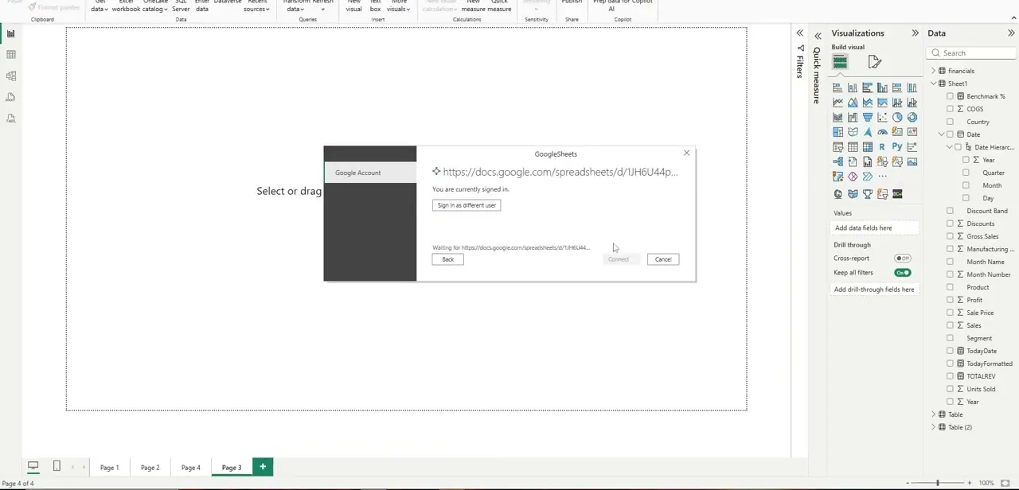Screen dimensions: 1019x490
Task: Expand the Filters pane
Action: tap(799, 33)
